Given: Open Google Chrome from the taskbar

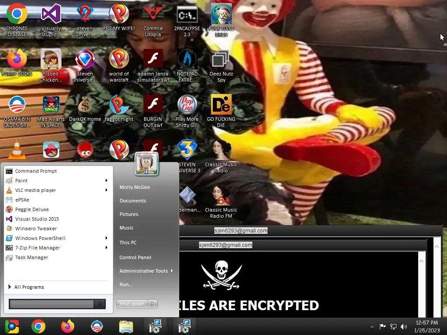Looking at the screenshot, I should click(x=38, y=326).
